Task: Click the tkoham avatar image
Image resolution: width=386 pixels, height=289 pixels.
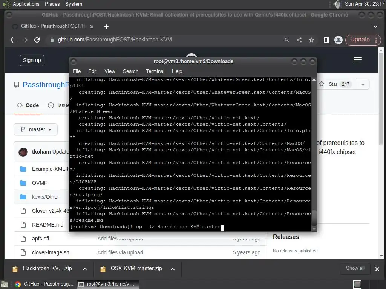Action: (23, 152)
